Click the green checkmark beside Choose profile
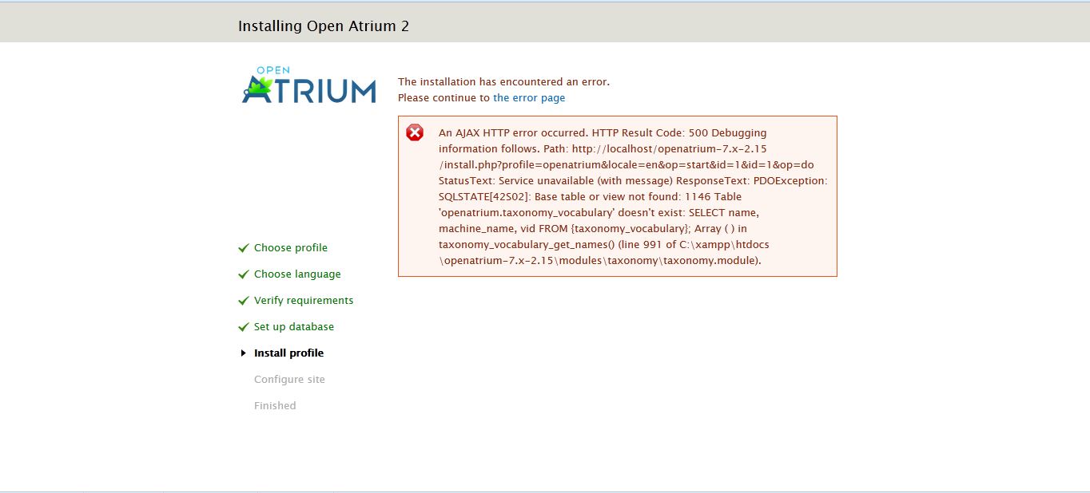The image size is (1090, 493). (243, 247)
